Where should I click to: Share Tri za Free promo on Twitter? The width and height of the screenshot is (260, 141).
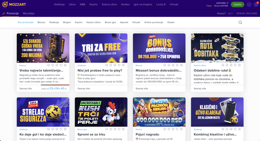click(x=119, y=65)
